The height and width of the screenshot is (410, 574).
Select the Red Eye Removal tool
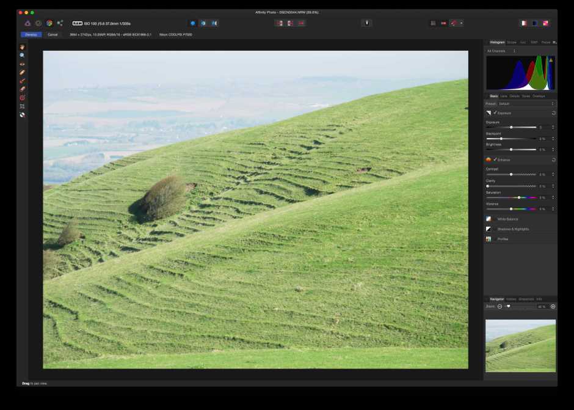coord(22,97)
